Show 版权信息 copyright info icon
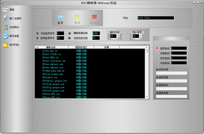204x134 pixels. point(5,36)
